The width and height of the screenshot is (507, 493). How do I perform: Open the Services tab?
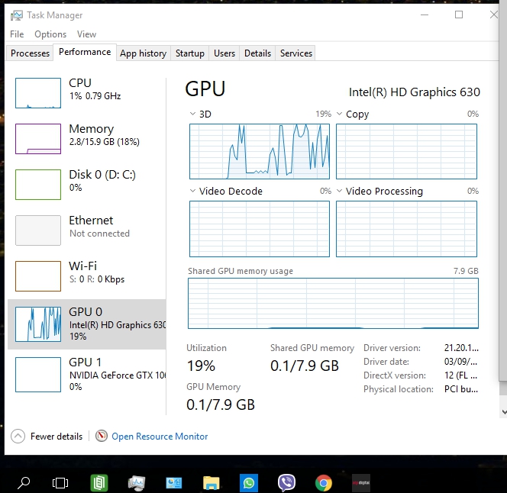(295, 53)
